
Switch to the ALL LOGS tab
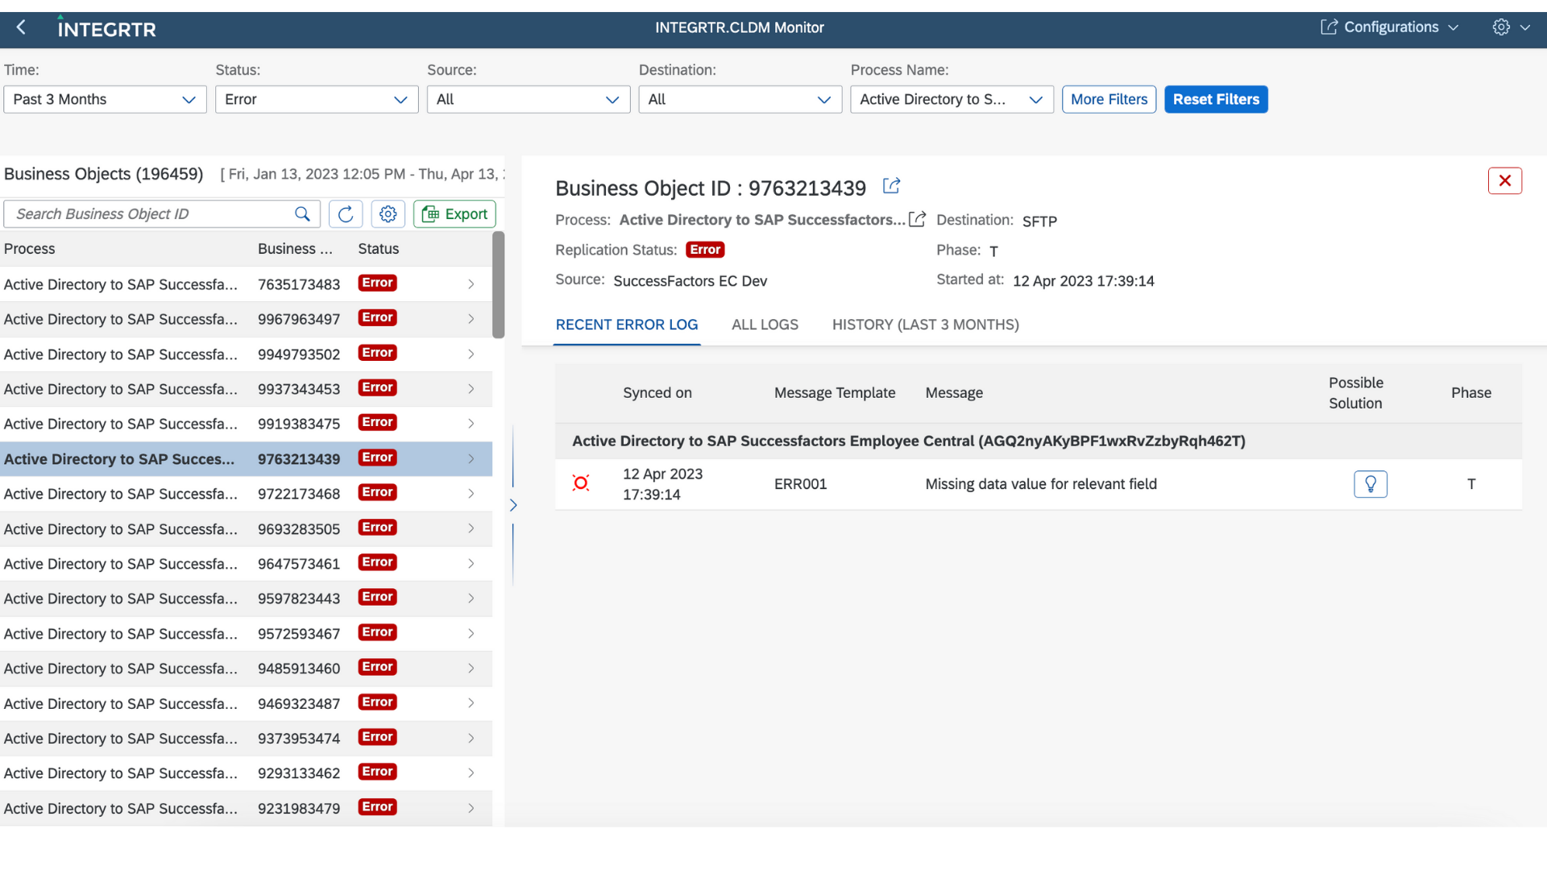[x=765, y=325]
